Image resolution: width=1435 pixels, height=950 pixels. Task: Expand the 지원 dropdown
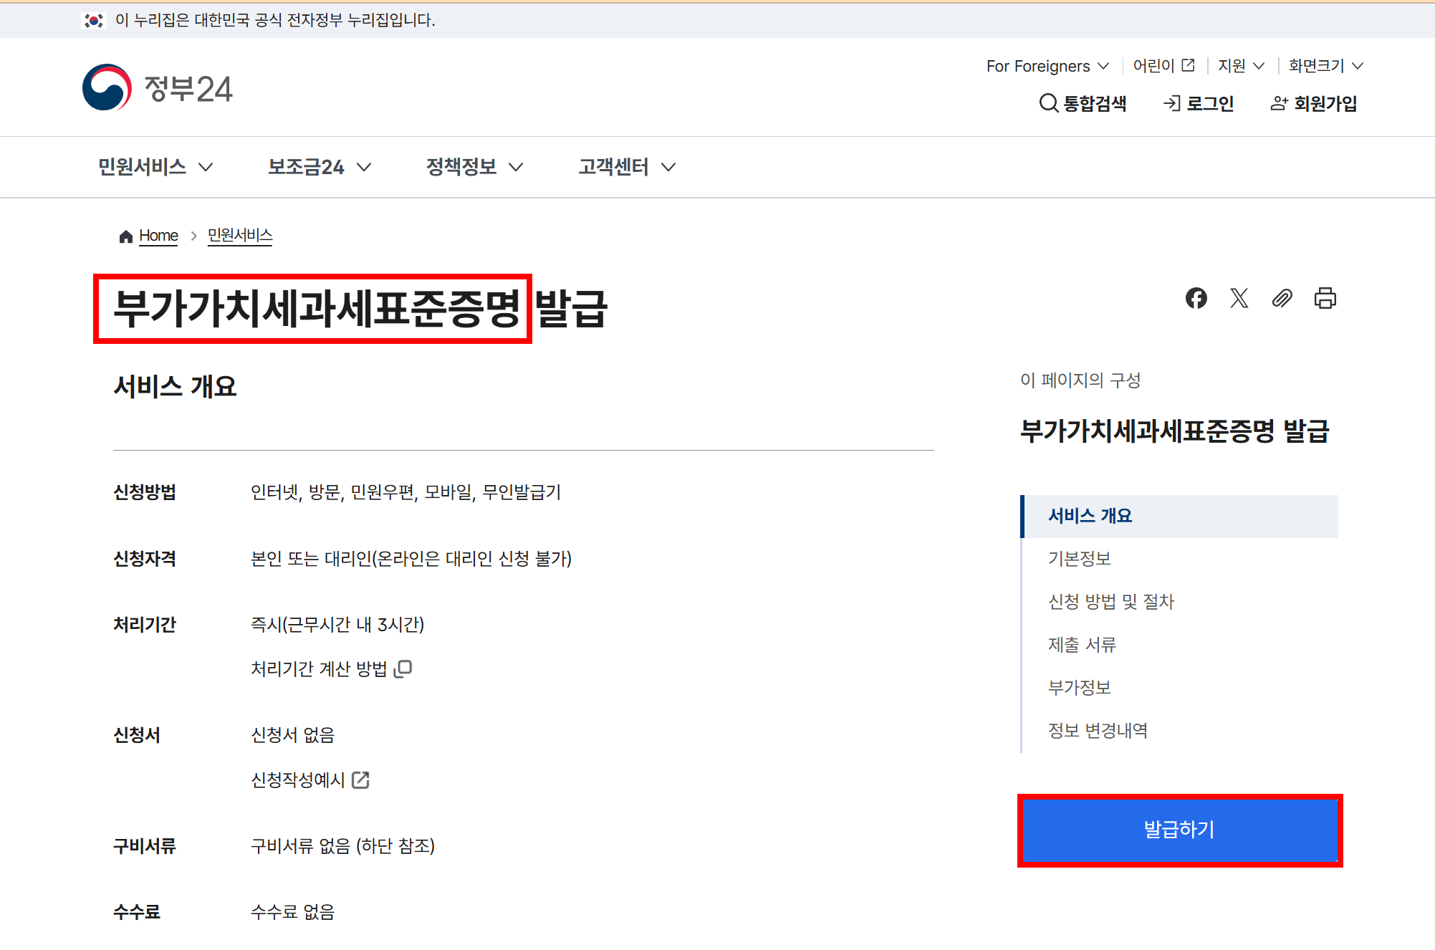(1241, 66)
